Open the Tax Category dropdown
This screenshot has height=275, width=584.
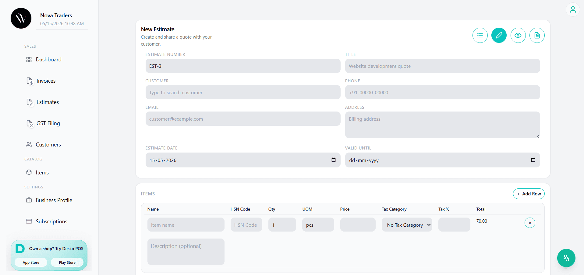tap(407, 225)
